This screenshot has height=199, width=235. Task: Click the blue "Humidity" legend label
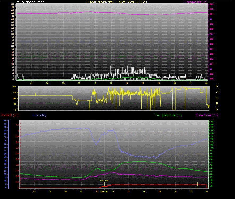tap(40, 115)
